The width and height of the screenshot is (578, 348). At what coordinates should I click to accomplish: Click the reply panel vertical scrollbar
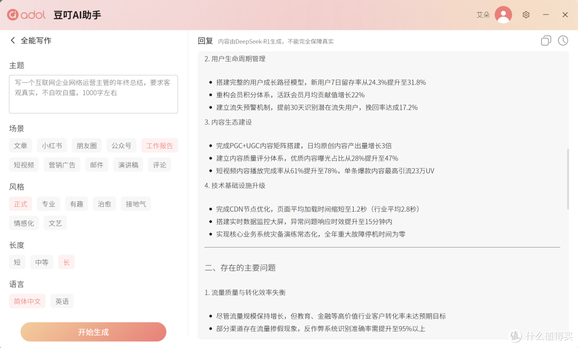tap(568, 179)
